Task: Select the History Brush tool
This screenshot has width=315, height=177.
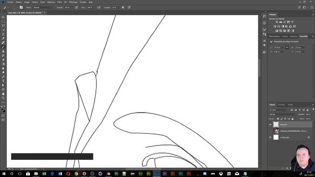Action: (x=3, y=56)
